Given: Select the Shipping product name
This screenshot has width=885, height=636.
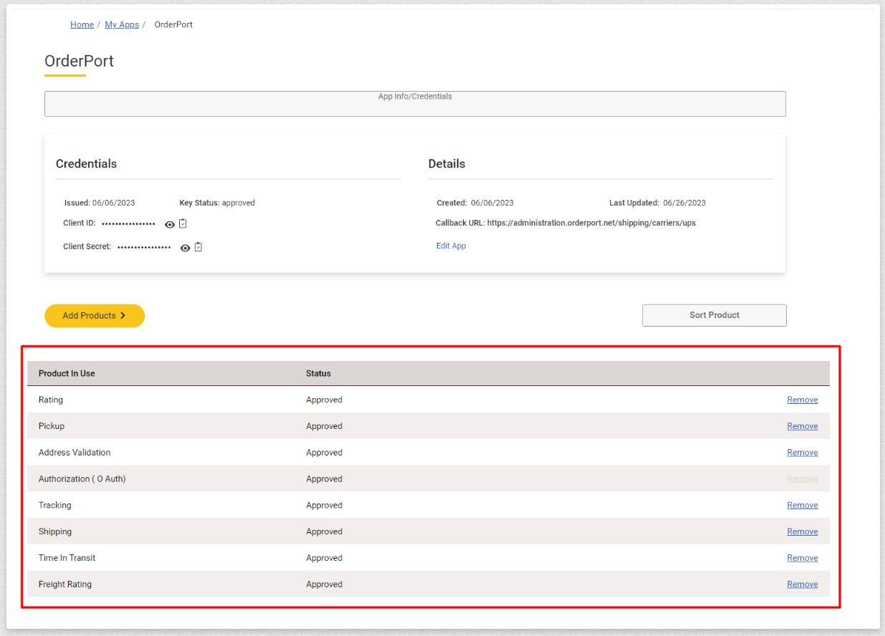Looking at the screenshot, I should click(55, 531).
